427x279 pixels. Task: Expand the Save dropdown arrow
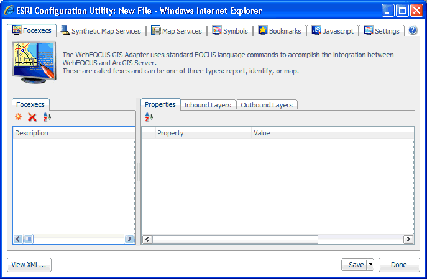370,265
